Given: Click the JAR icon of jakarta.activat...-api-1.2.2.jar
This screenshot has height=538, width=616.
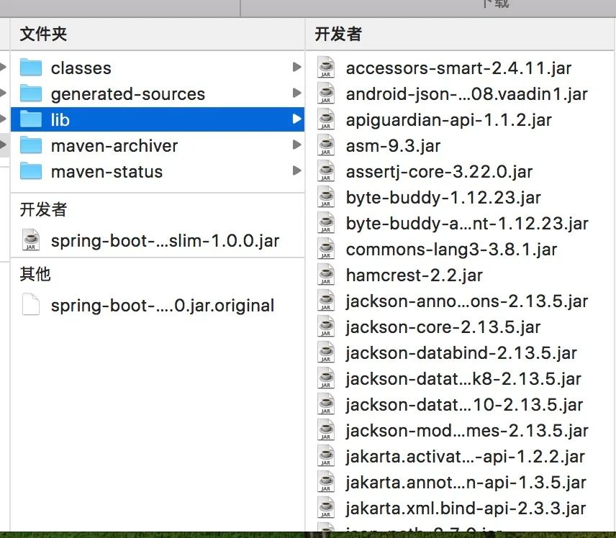Looking at the screenshot, I should 326,456.
